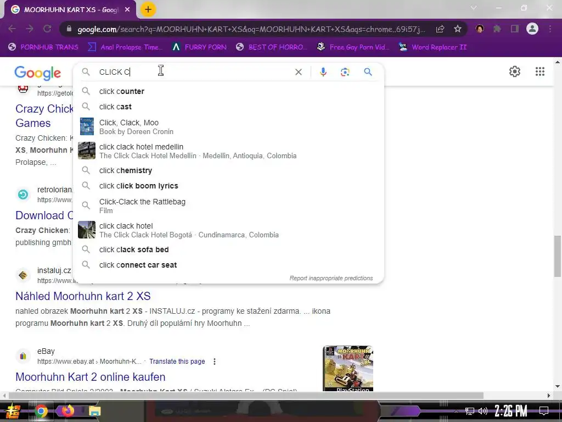Open the Word Replacer II bookmark
The height and width of the screenshot is (422, 562).
tap(433, 47)
